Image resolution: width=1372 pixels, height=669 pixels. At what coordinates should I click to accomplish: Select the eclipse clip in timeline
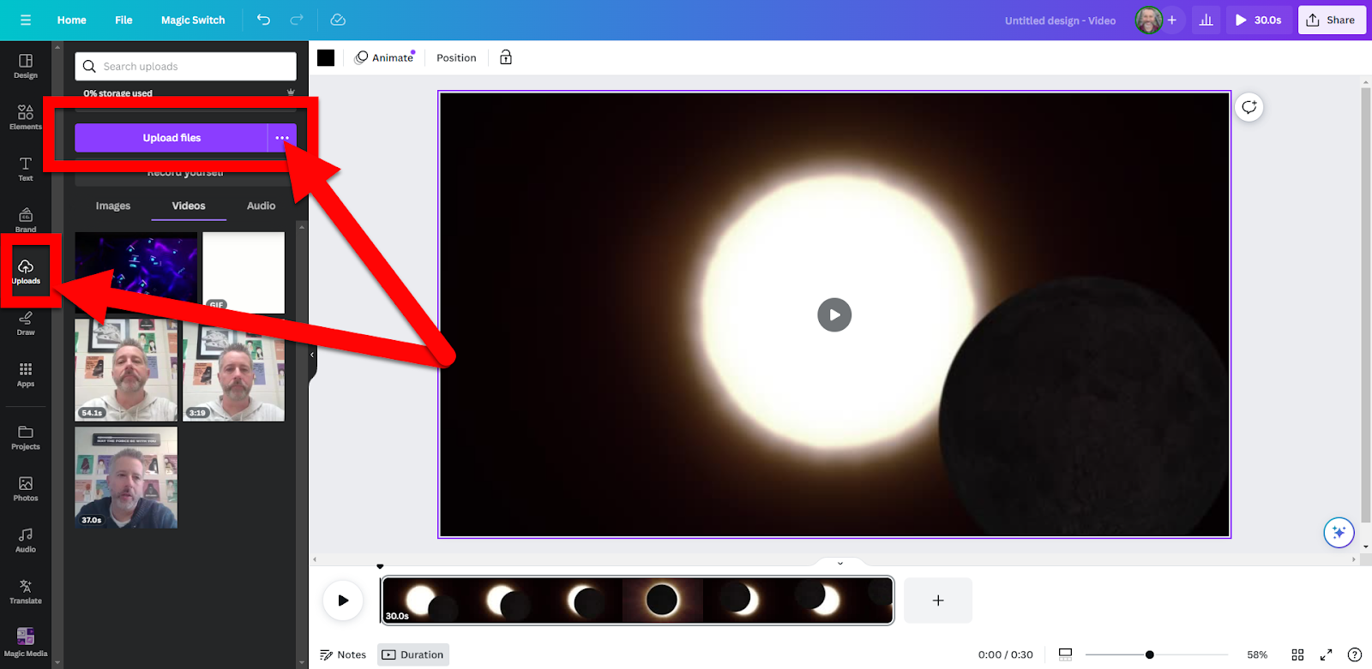637,600
